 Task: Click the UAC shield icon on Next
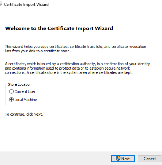[x=118, y=158]
